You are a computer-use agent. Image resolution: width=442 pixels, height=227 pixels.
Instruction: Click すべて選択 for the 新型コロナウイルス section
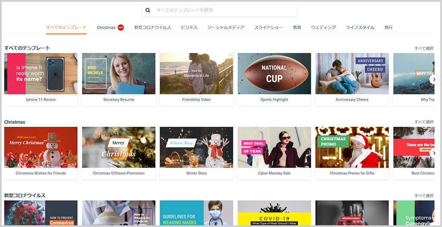424,196
